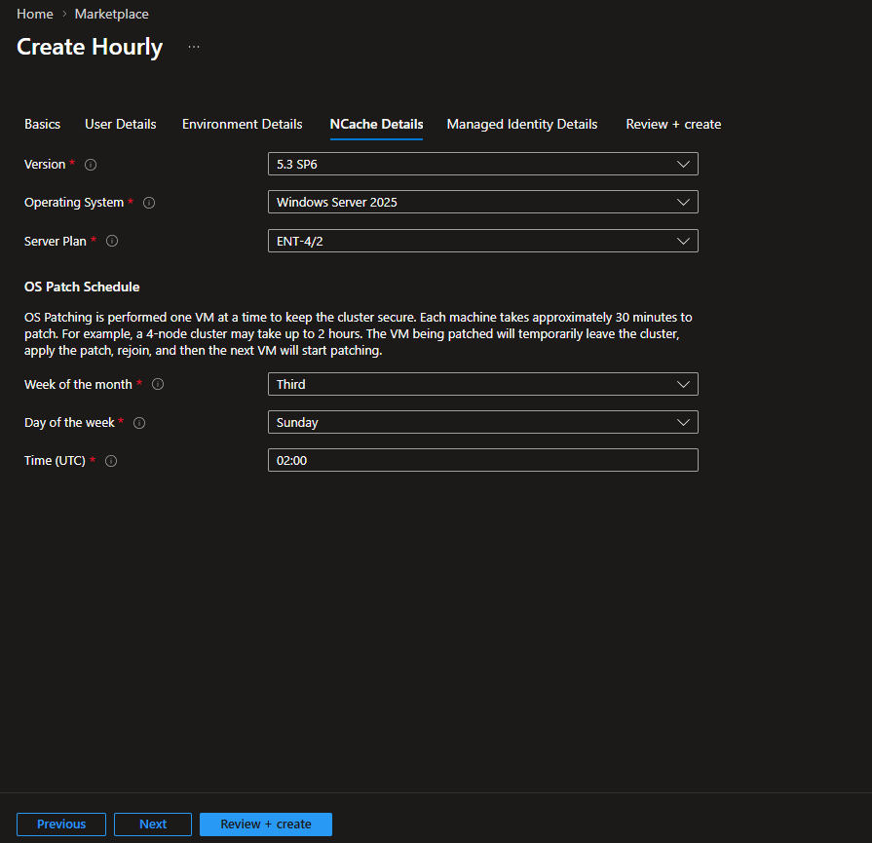Click the Create Hourly page title
The height and width of the screenshot is (843, 872).
[90, 47]
